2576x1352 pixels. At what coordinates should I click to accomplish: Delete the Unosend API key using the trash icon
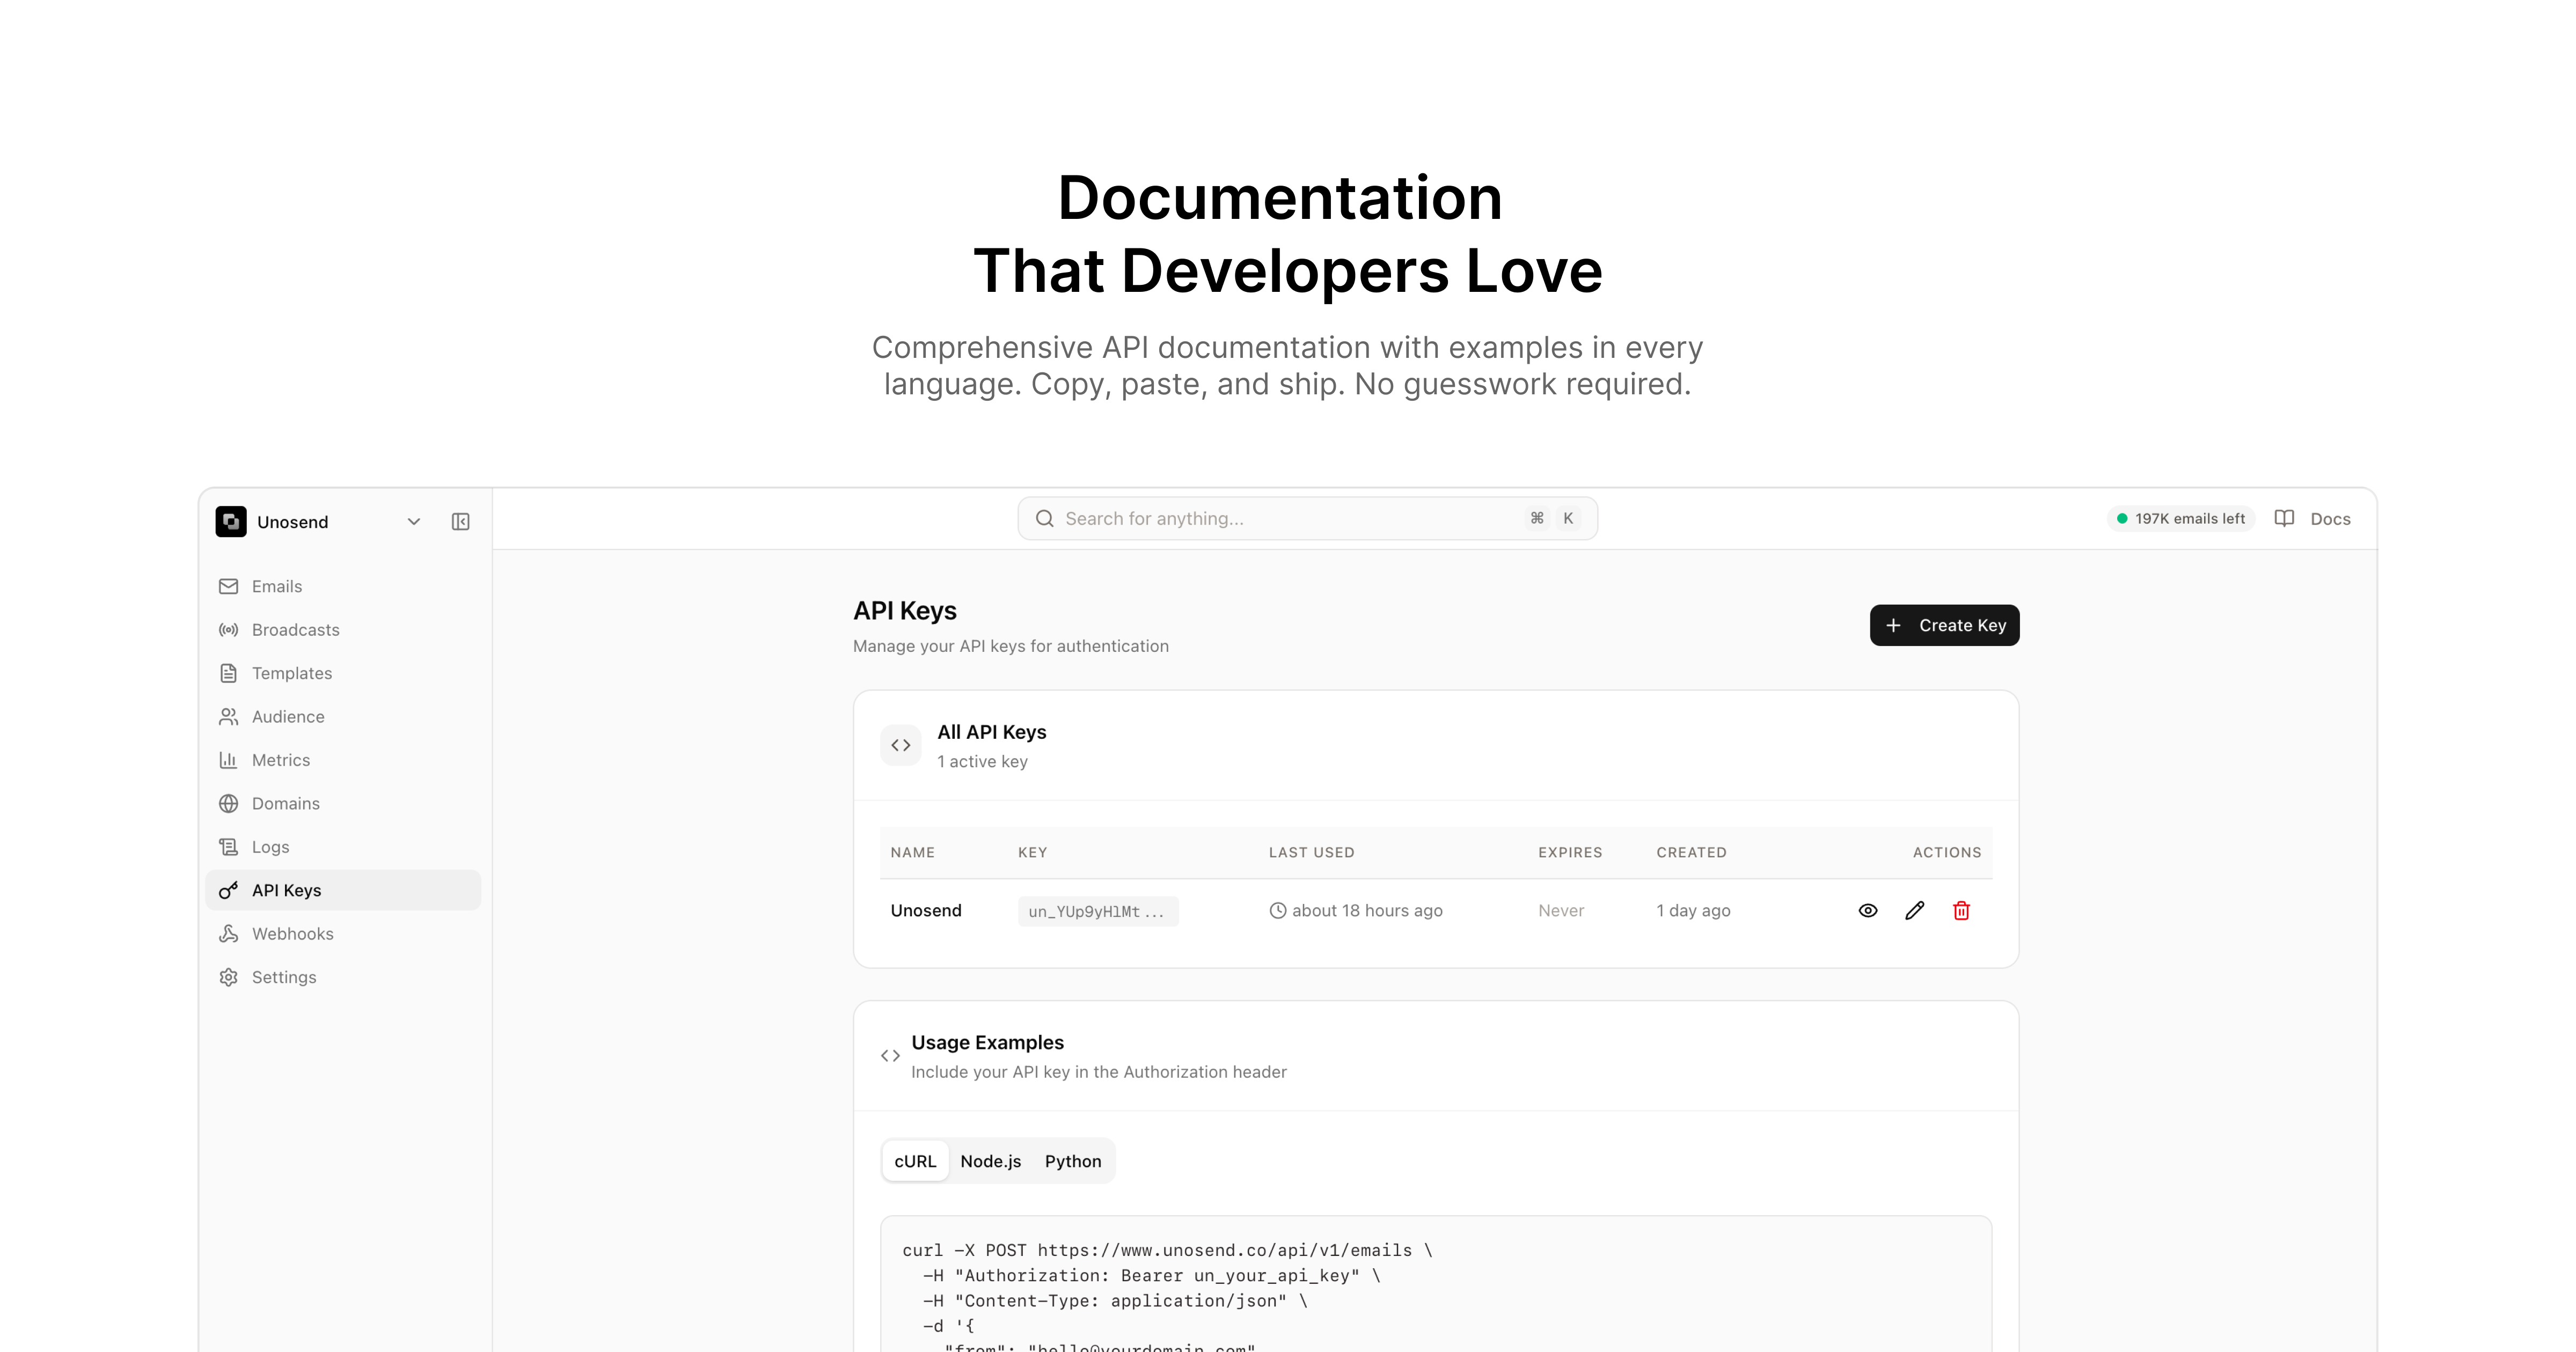point(1961,910)
